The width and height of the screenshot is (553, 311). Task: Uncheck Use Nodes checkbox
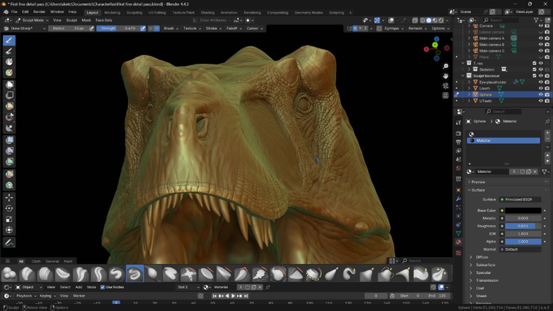point(103,287)
